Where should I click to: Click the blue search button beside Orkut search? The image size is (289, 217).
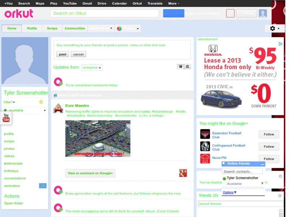[174, 13]
